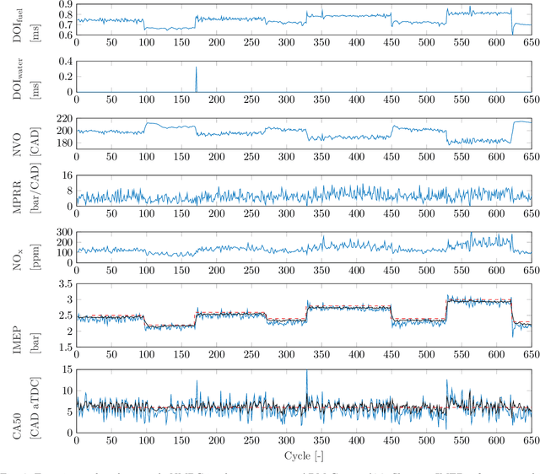Click the [bar/CAD] unit label
The width and height of the screenshot is (540, 474).
coord(35,187)
